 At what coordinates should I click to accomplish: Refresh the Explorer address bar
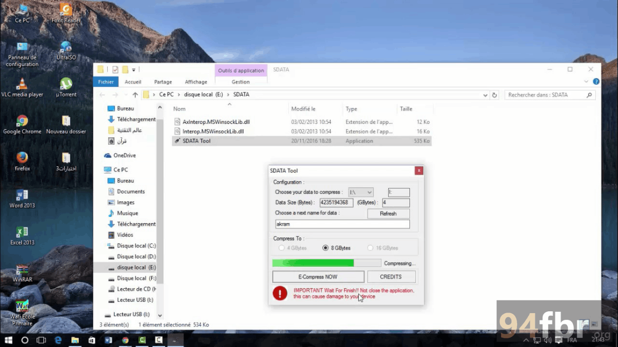coord(494,95)
